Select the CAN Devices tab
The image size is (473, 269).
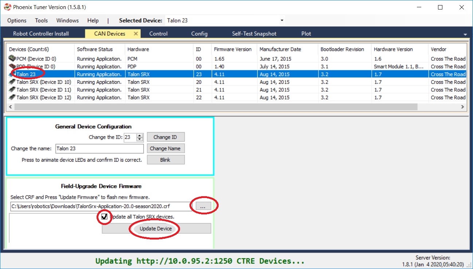pyautogui.click(x=110, y=33)
